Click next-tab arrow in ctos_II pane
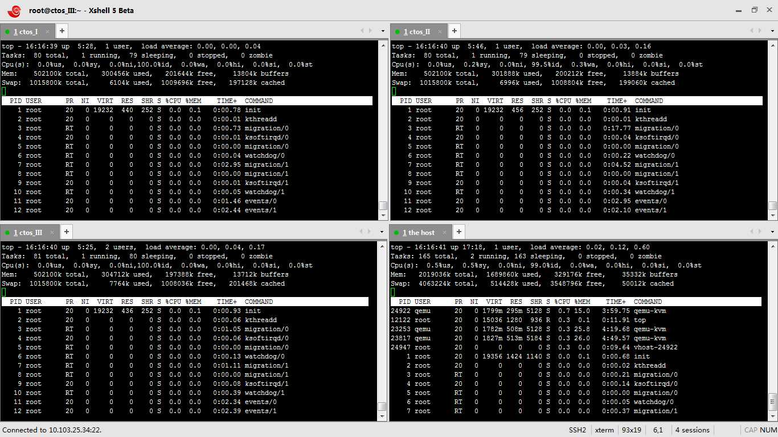Screen dimensions: 778x437 (x=761, y=31)
